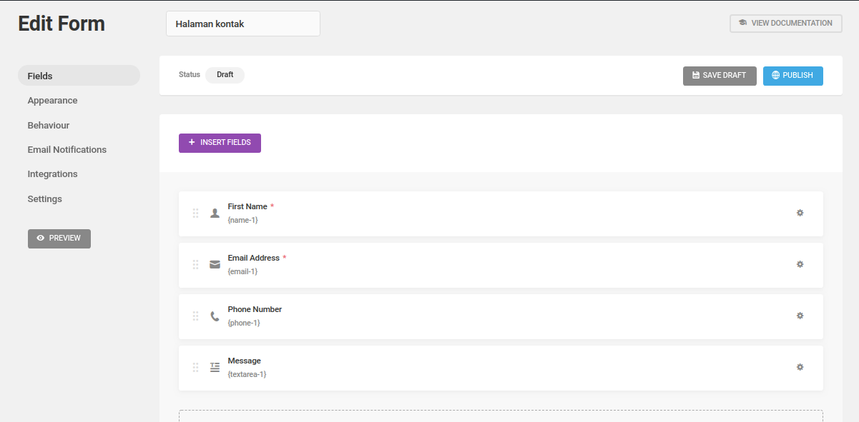This screenshot has width=859, height=422.
Task: Click drag handle of Message row
Action: (x=195, y=367)
